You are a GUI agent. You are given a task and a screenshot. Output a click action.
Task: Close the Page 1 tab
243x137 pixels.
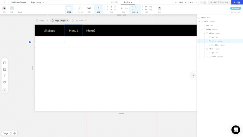coord(47,20)
